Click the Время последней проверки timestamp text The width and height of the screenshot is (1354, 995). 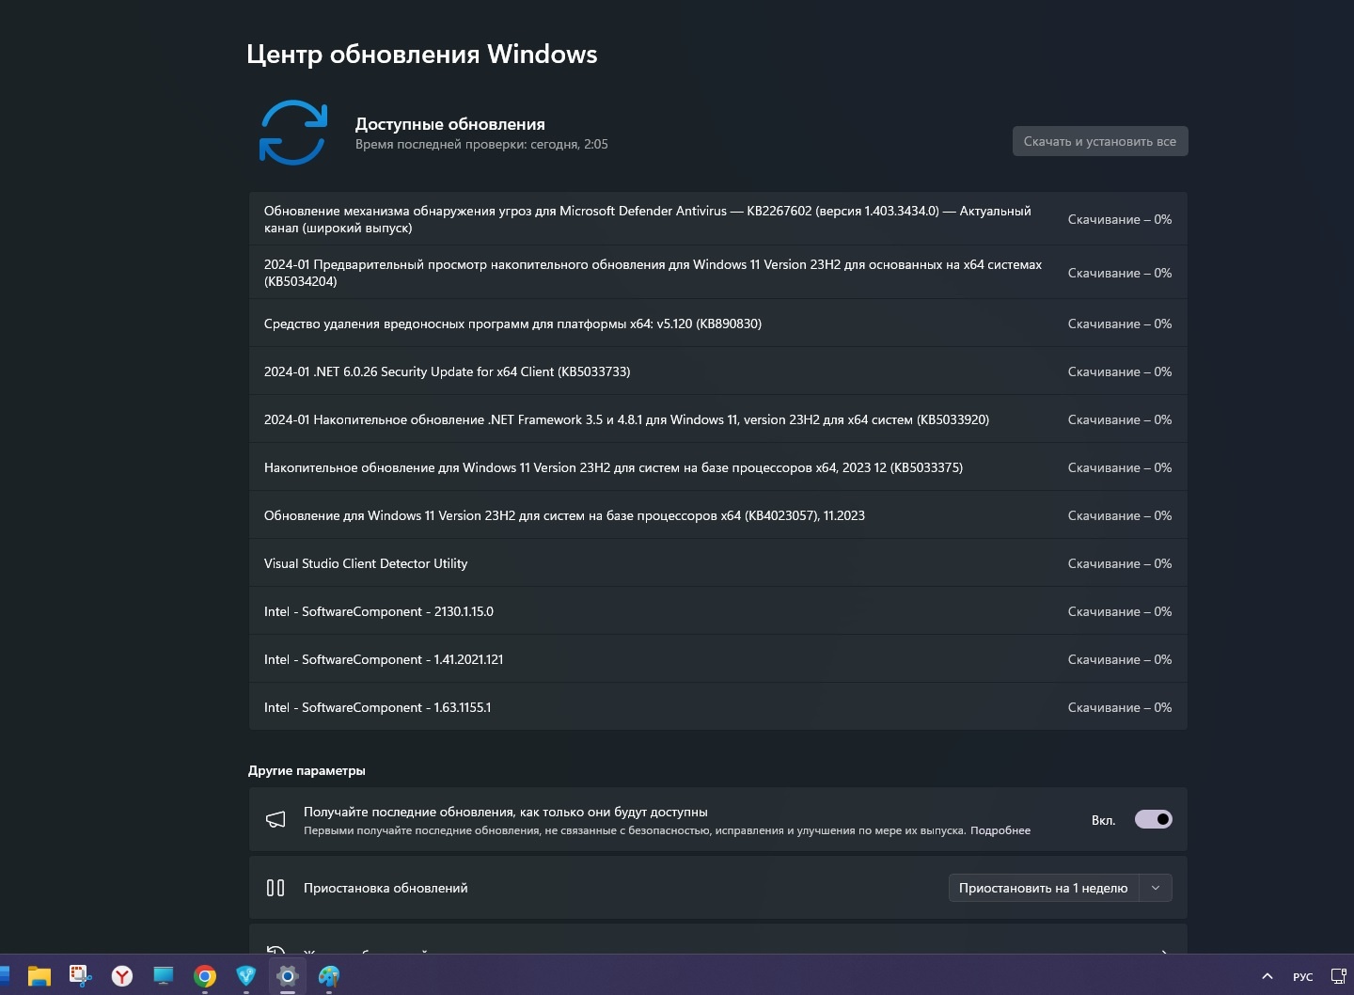click(x=481, y=144)
